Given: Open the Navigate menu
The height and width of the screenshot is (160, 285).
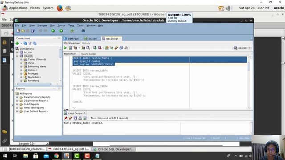Looking at the screenshot, I should [42, 26].
